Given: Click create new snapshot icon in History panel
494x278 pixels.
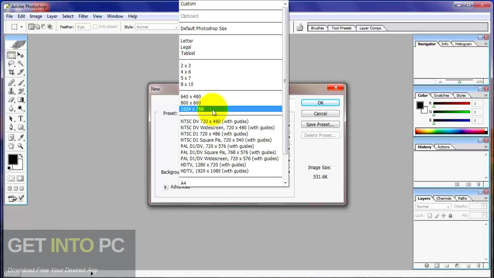Looking at the screenshot, I should (468, 184).
